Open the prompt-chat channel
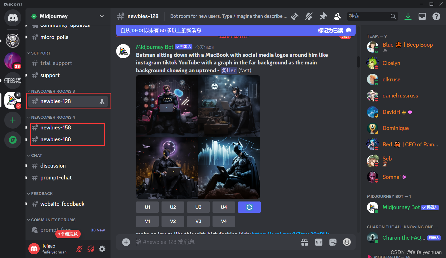Image resolution: width=446 pixels, height=258 pixels. [x=67, y=177]
